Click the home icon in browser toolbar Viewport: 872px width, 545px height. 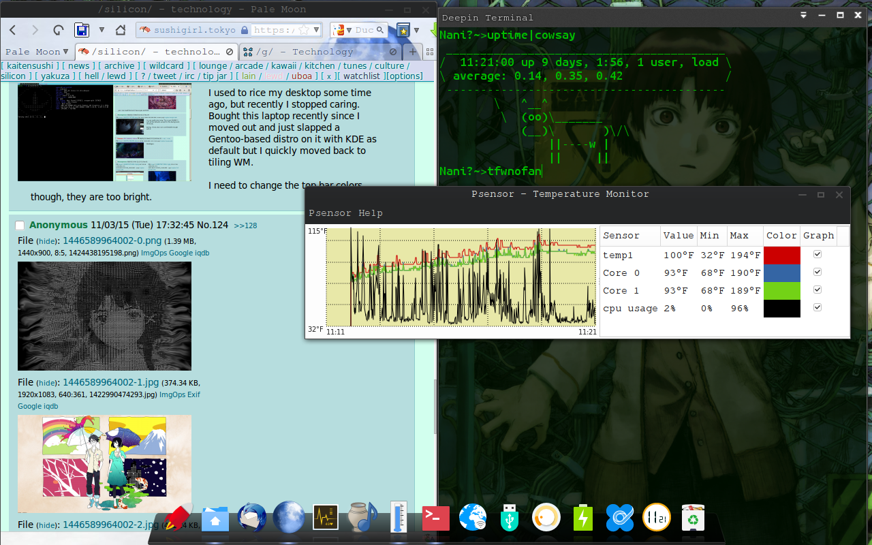pos(121,30)
